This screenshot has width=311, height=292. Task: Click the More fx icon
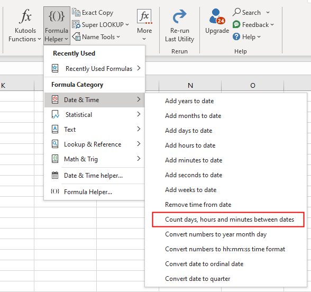coord(144,16)
